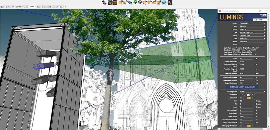Click the WHATS link in Lumings header
Image resolution: width=270 pixels, height=130 pixels.
pos(264,15)
